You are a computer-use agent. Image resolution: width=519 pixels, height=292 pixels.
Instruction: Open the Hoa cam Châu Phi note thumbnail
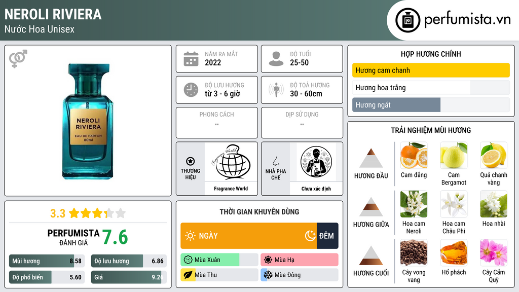(454, 204)
